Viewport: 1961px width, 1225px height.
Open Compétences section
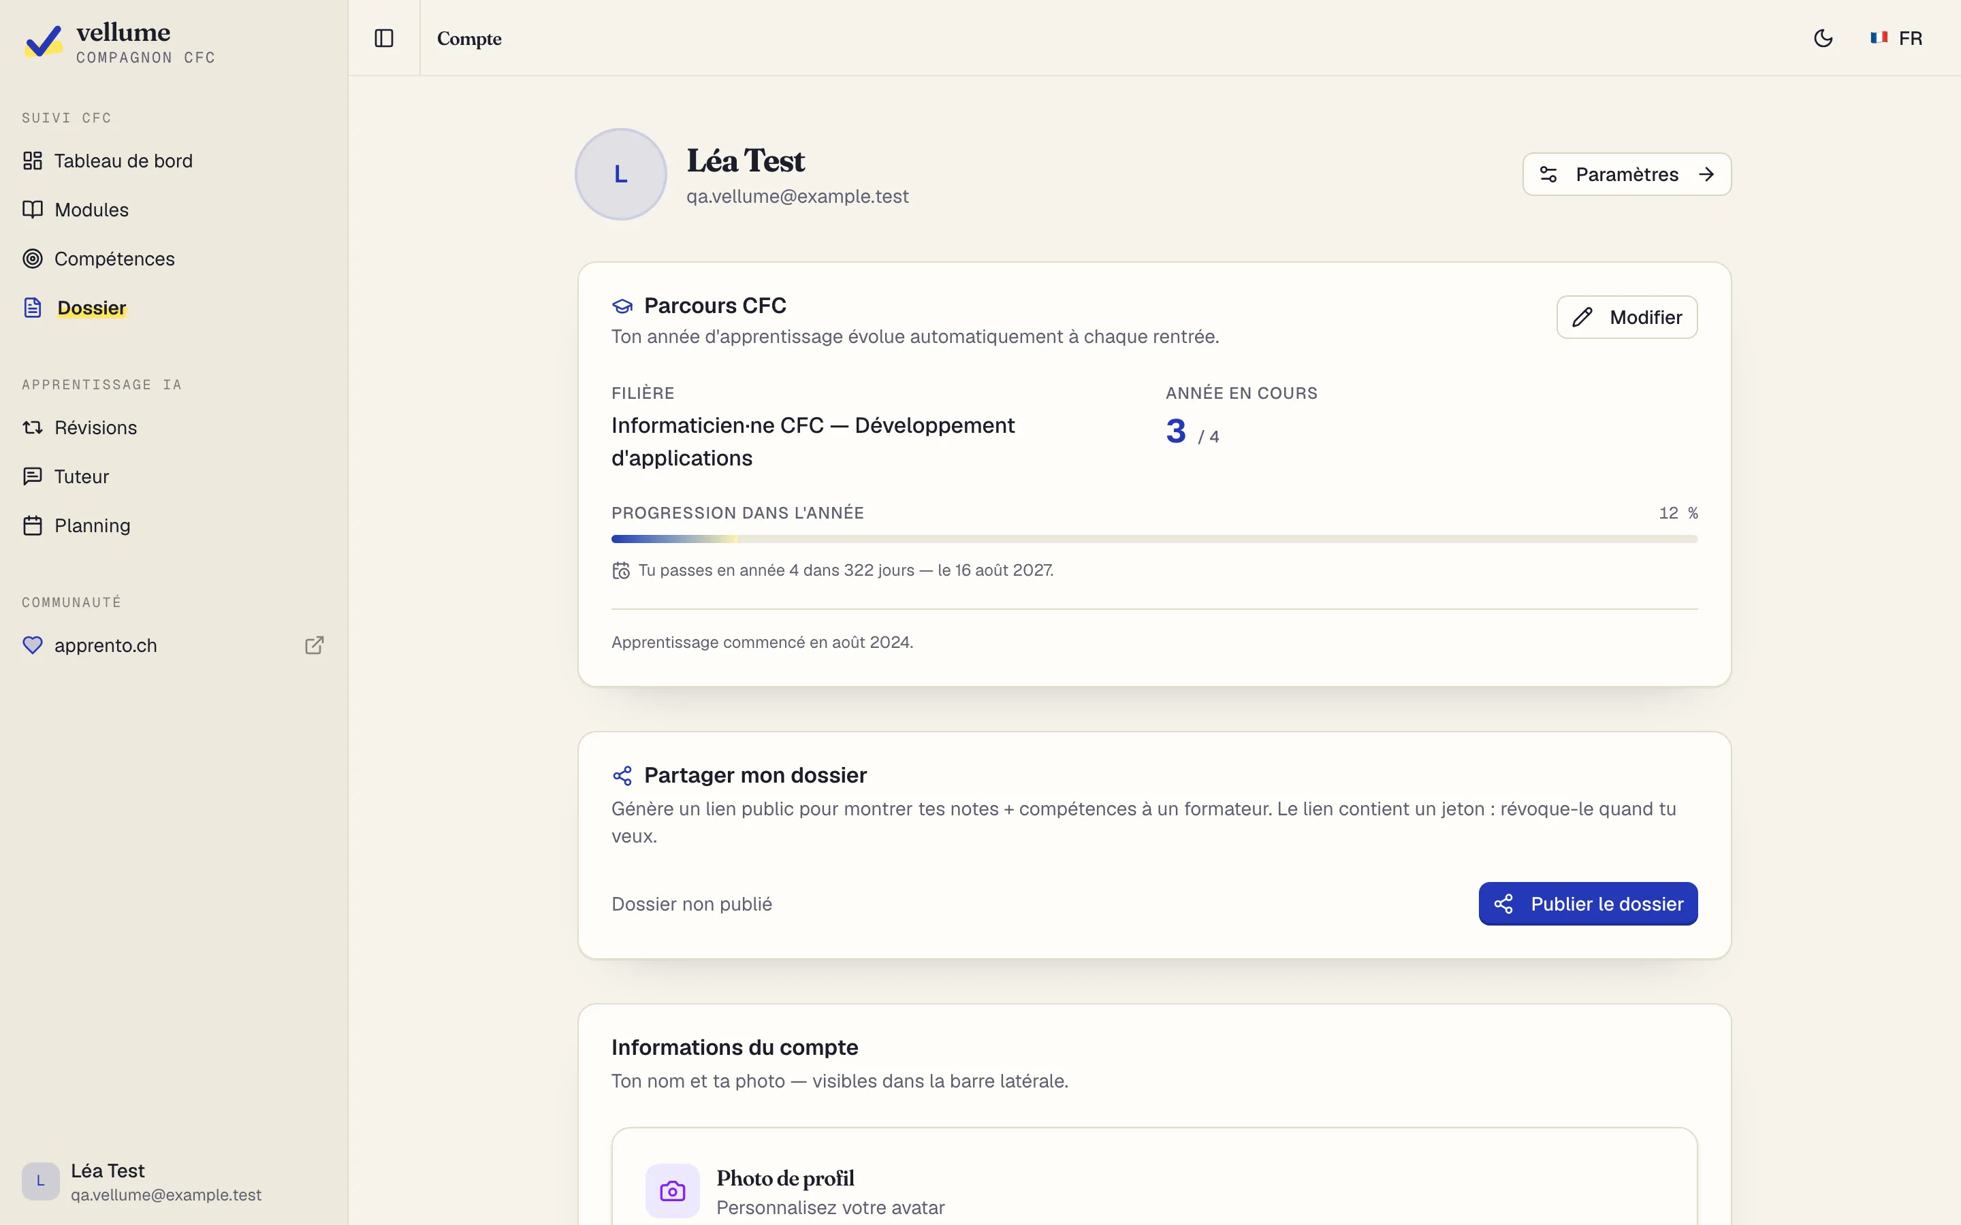click(174, 259)
